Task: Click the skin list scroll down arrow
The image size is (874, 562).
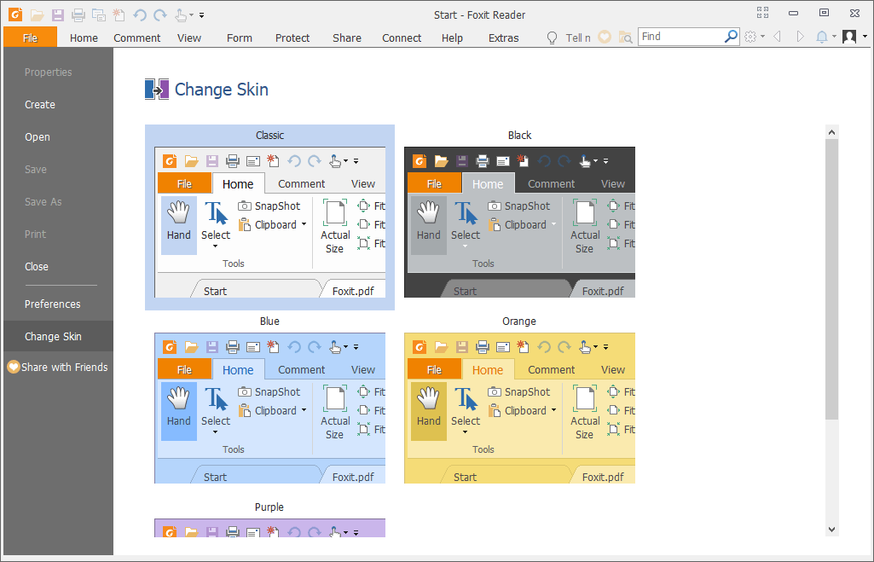Action: 831,530
